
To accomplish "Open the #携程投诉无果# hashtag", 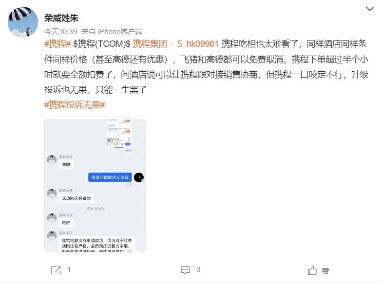I will [75, 105].
